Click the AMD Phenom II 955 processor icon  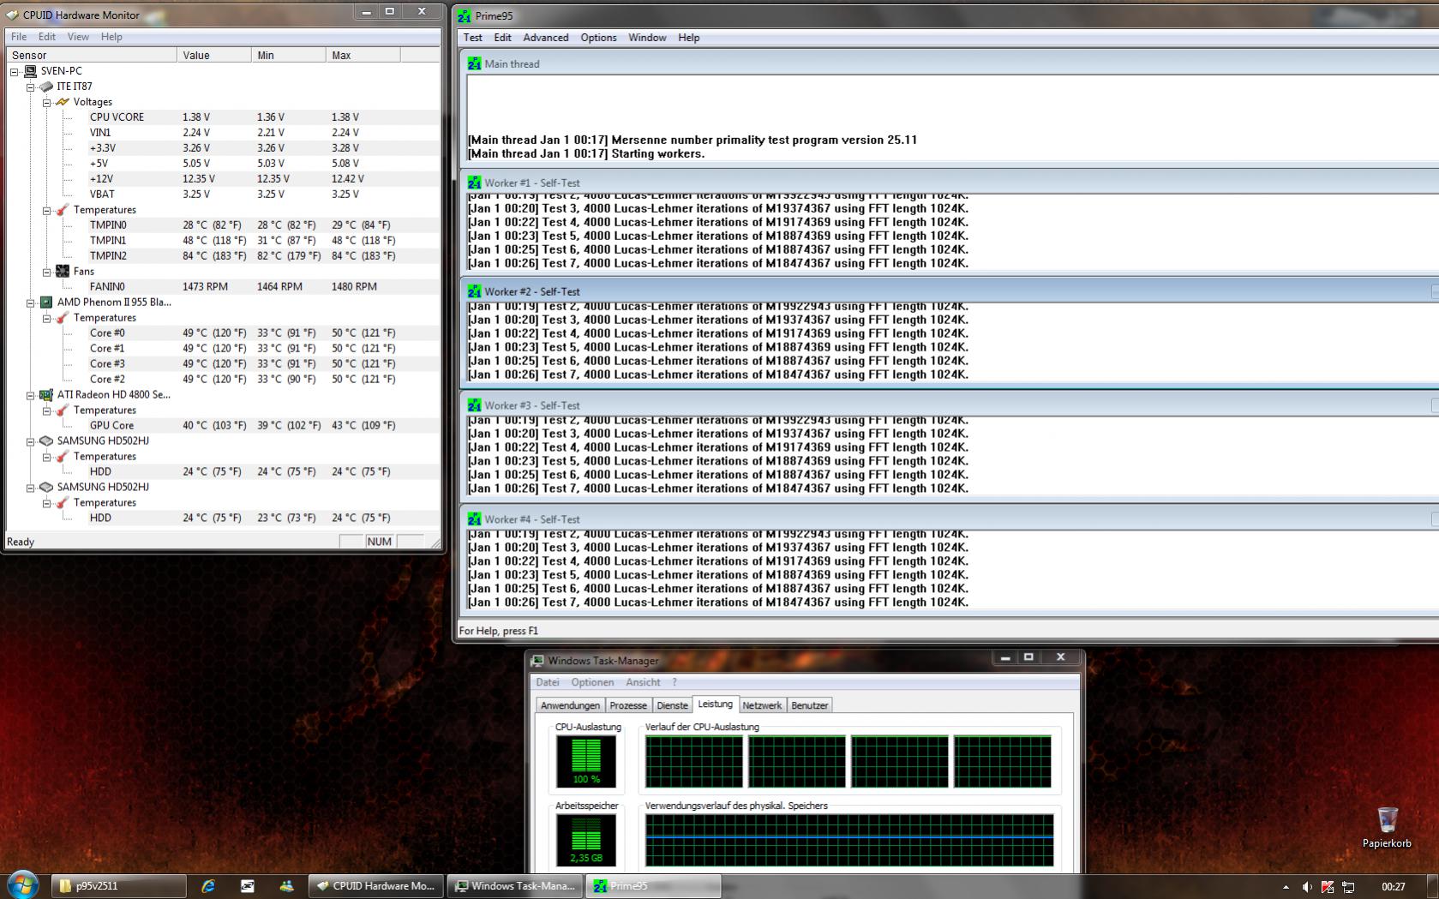click(46, 302)
